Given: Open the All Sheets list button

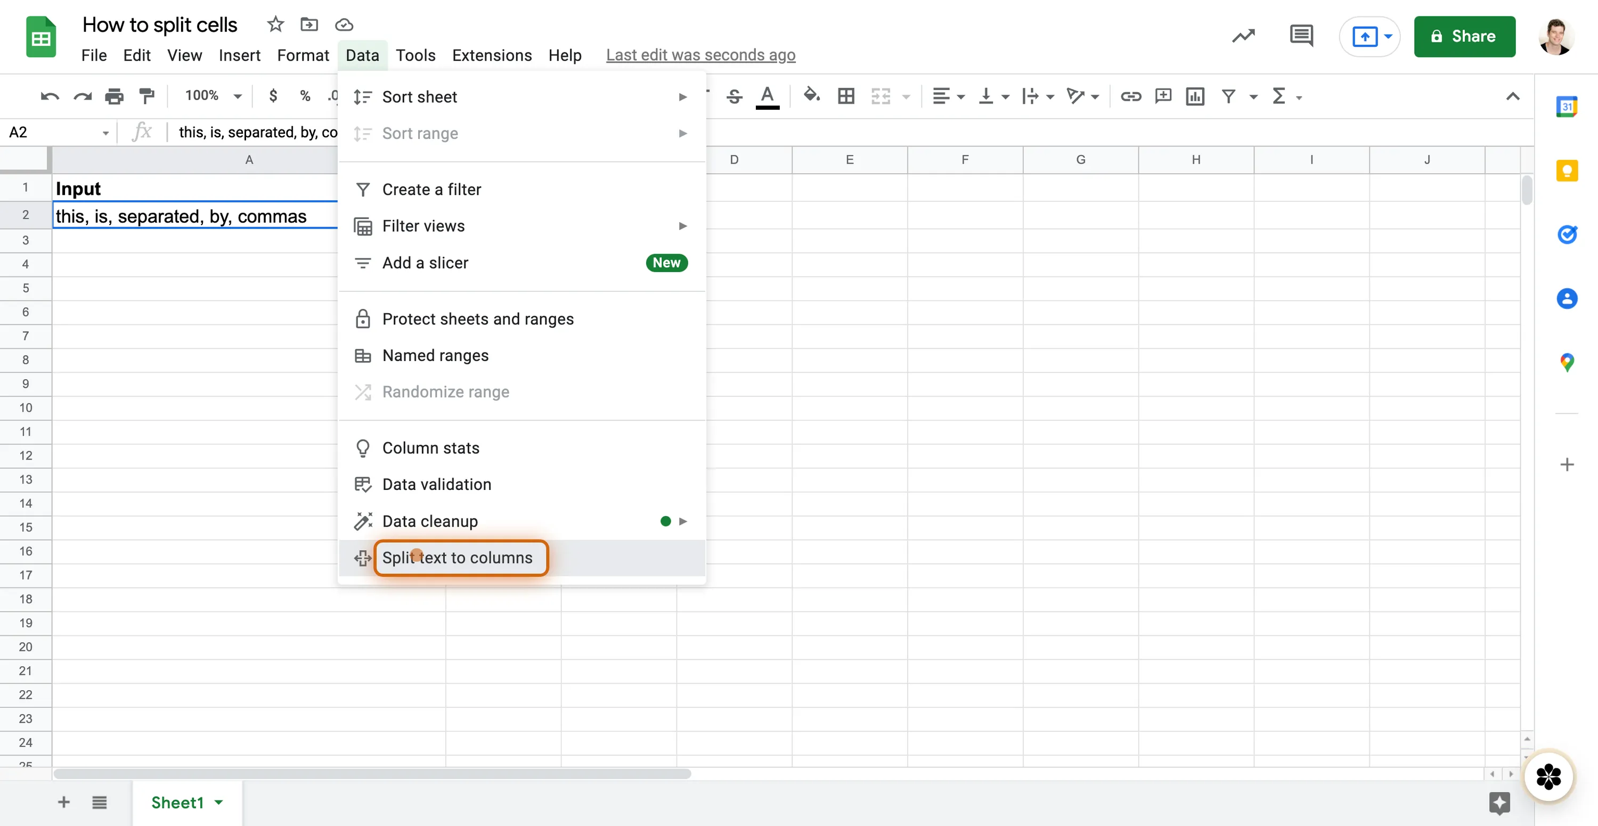Looking at the screenshot, I should coord(99,803).
